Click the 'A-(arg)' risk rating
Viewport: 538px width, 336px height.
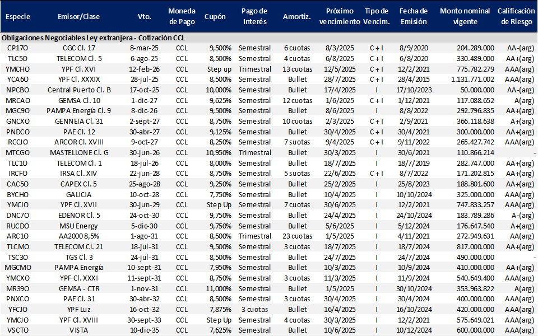click(x=522, y=216)
